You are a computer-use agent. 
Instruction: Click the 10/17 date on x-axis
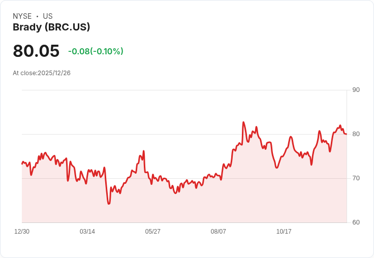tap(284, 232)
